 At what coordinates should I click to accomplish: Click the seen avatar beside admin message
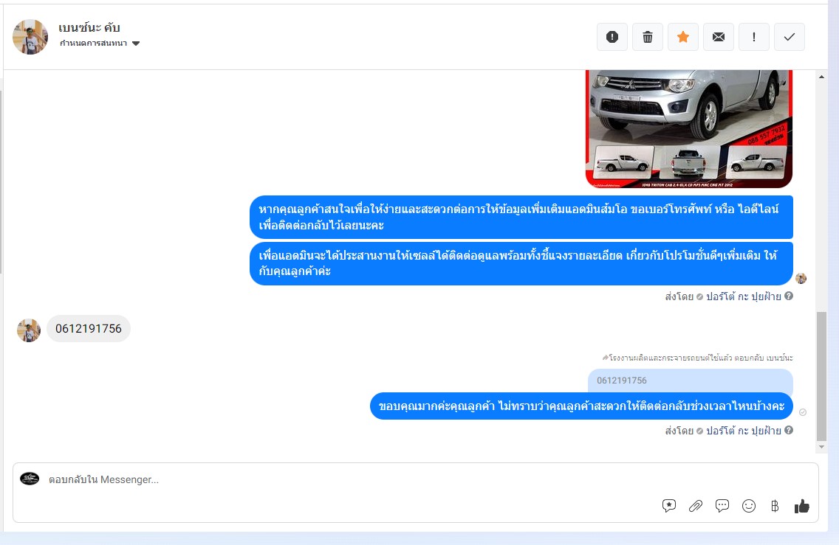click(801, 278)
